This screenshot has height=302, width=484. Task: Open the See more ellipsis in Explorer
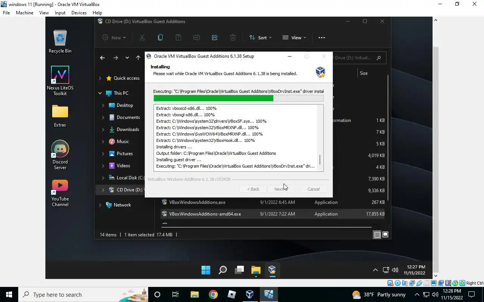(x=322, y=37)
